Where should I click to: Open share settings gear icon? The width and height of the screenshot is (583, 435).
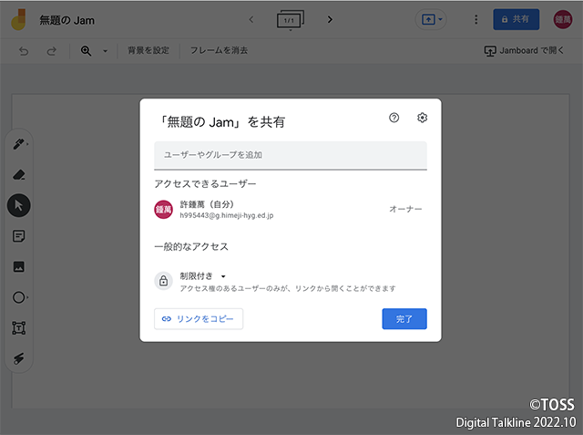point(422,118)
